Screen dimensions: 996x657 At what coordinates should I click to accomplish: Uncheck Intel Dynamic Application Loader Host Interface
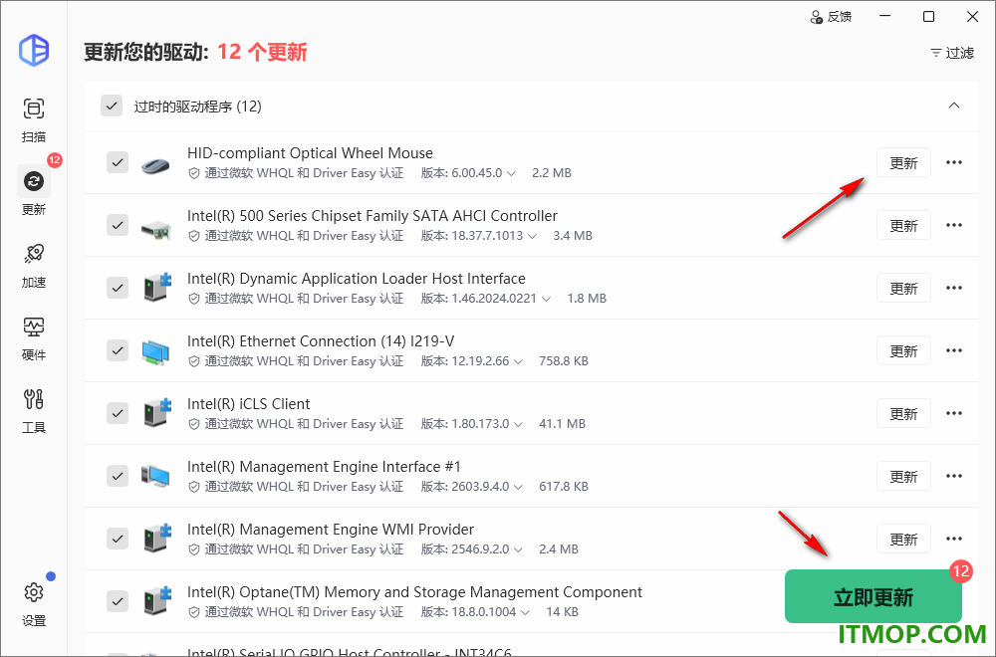coord(118,289)
